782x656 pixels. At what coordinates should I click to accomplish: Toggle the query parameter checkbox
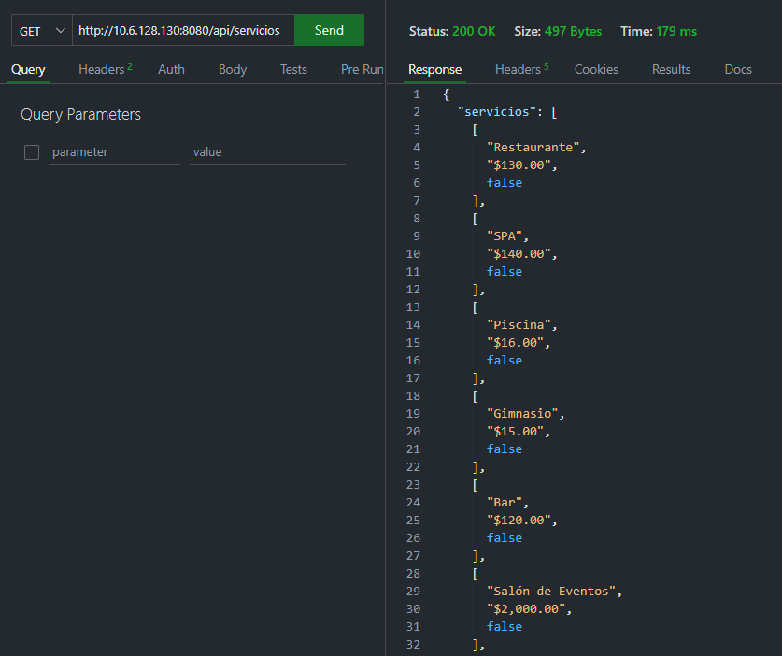[32, 152]
